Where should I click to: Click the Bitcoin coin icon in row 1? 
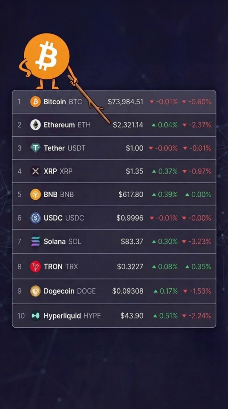point(35,102)
